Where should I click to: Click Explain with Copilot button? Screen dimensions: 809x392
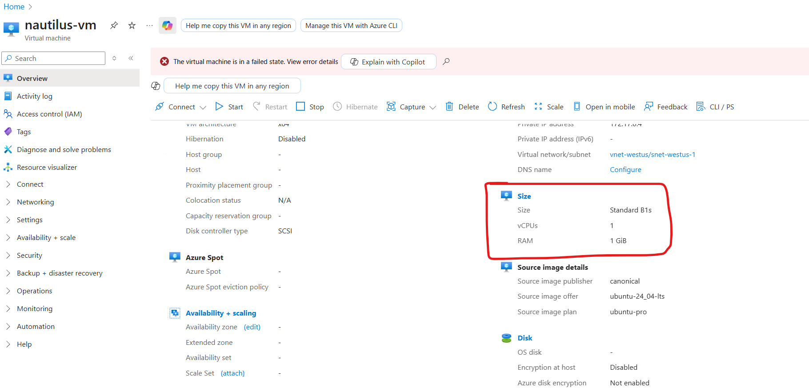click(x=388, y=62)
